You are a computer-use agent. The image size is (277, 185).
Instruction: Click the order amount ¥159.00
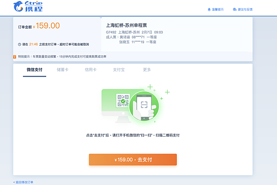46,26
